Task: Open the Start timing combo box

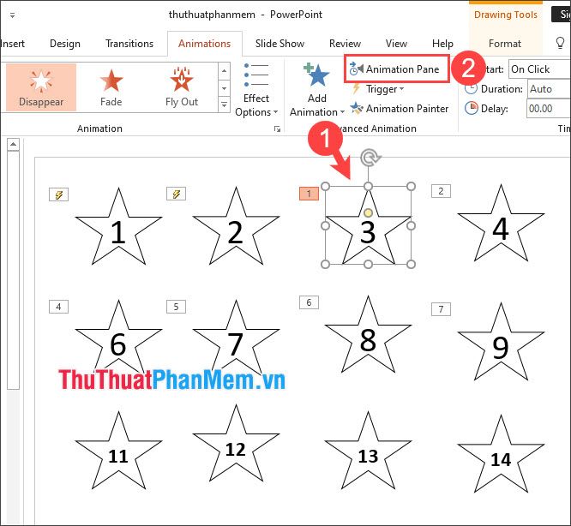Action: point(538,69)
